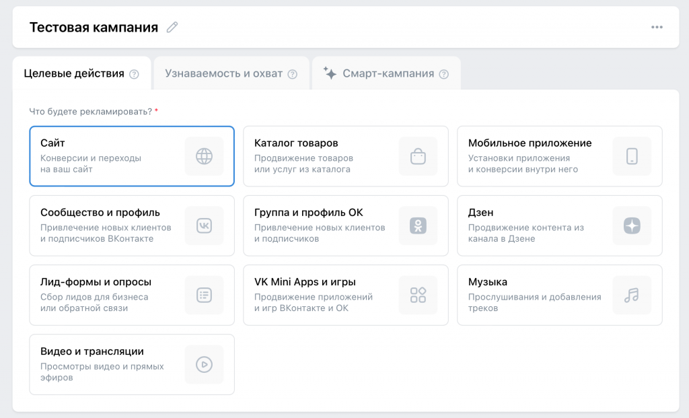Click text Продвижение товаров или услуг из каталога
The height and width of the screenshot is (418, 689).
tap(303, 164)
